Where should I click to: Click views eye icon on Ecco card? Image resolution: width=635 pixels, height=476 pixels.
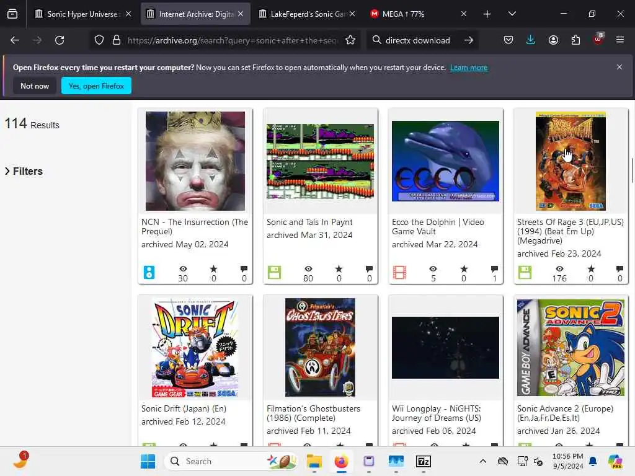(433, 269)
